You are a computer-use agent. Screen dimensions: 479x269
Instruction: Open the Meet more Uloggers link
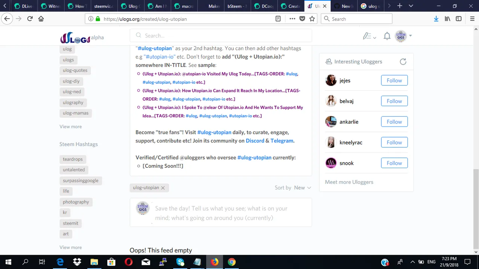[349, 182]
